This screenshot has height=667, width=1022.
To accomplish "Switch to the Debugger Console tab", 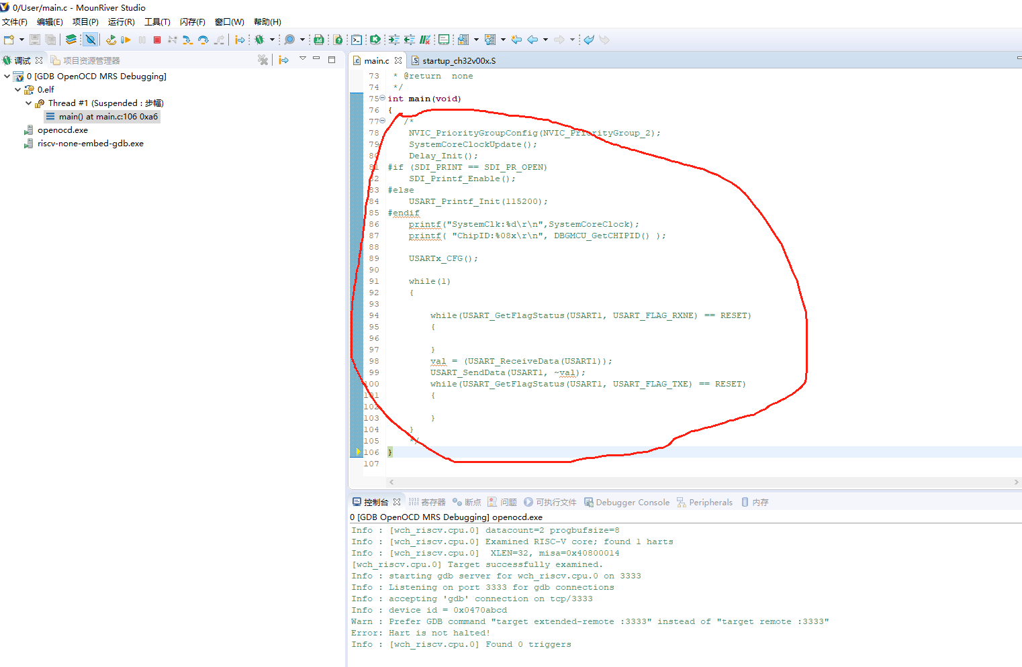I will [626, 502].
